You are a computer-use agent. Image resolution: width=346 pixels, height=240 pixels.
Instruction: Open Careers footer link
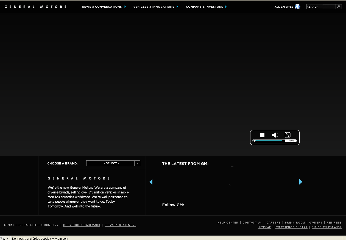(274, 223)
